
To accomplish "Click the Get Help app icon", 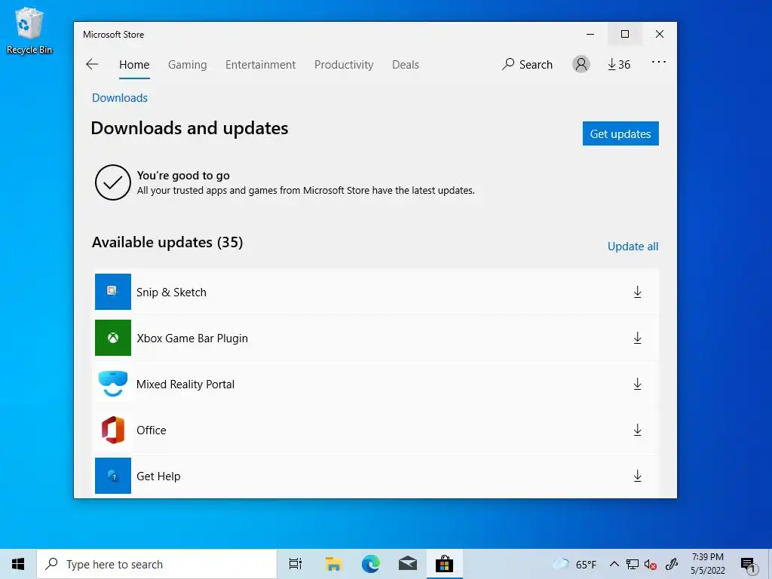I will click(113, 476).
